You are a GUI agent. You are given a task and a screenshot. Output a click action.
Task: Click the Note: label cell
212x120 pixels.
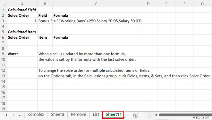pyautogui.click(x=22, y=54)
